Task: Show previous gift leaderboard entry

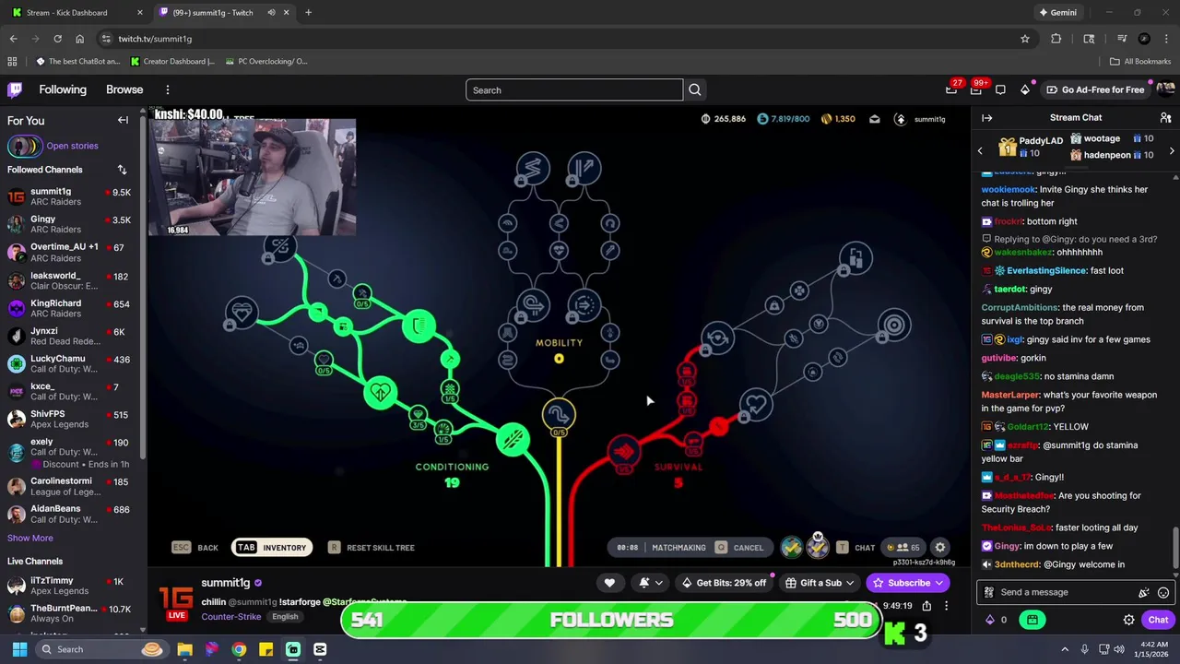Action: [x=980, y=150]
